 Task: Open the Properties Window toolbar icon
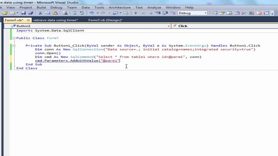(222, 13)
